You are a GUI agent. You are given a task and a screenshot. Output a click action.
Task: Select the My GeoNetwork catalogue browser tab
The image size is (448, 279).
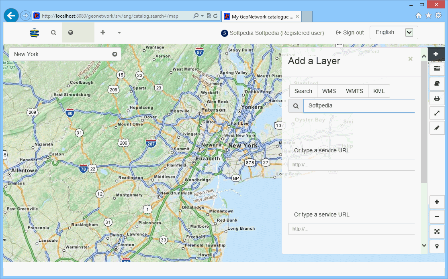[x=262, y=16]
